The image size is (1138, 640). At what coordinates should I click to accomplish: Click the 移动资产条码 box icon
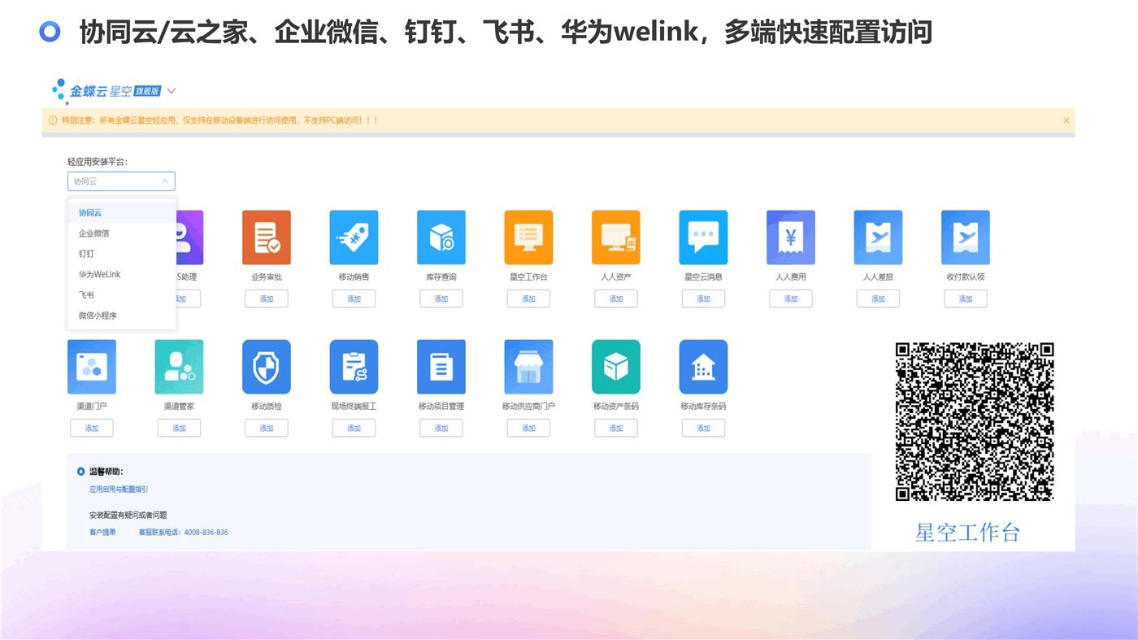click(x=616, y=367)
